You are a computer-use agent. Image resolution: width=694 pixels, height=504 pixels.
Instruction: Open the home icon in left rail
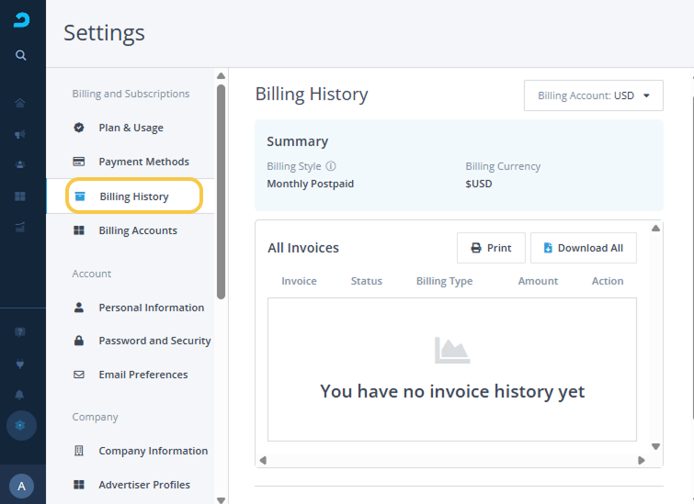[20, 103]
